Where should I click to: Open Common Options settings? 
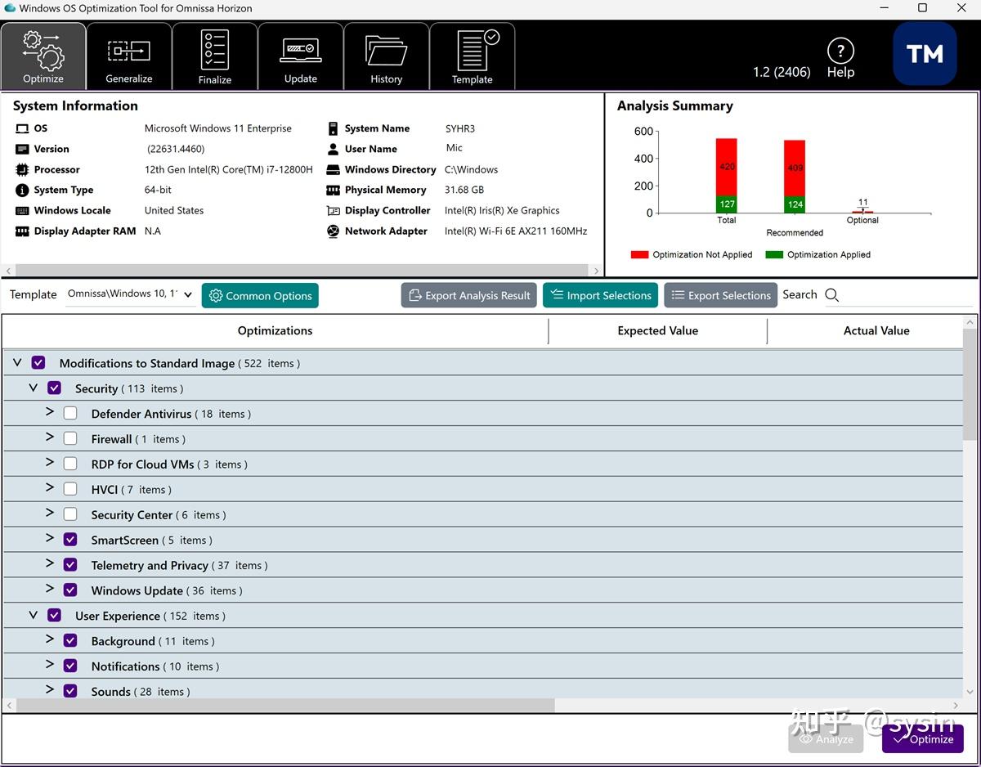260,295
